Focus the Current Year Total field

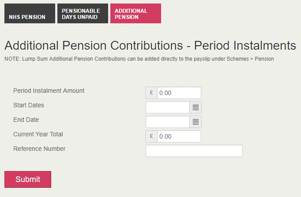(x=179, y=136)
